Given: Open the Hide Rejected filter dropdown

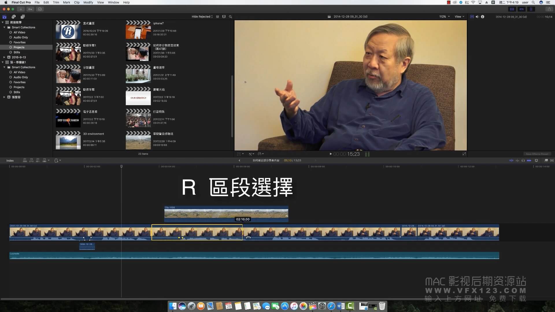Looking at the screenshot, I should pyautogui.click(x=202, y=16).
